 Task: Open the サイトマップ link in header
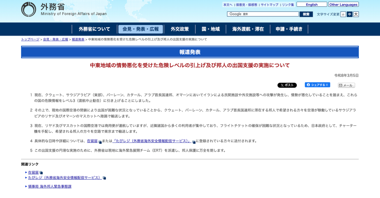[x=269, y=5]
